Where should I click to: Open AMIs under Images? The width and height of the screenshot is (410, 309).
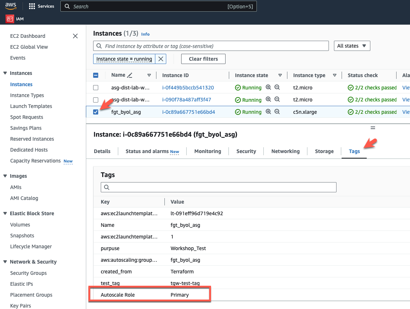[16, 187]
